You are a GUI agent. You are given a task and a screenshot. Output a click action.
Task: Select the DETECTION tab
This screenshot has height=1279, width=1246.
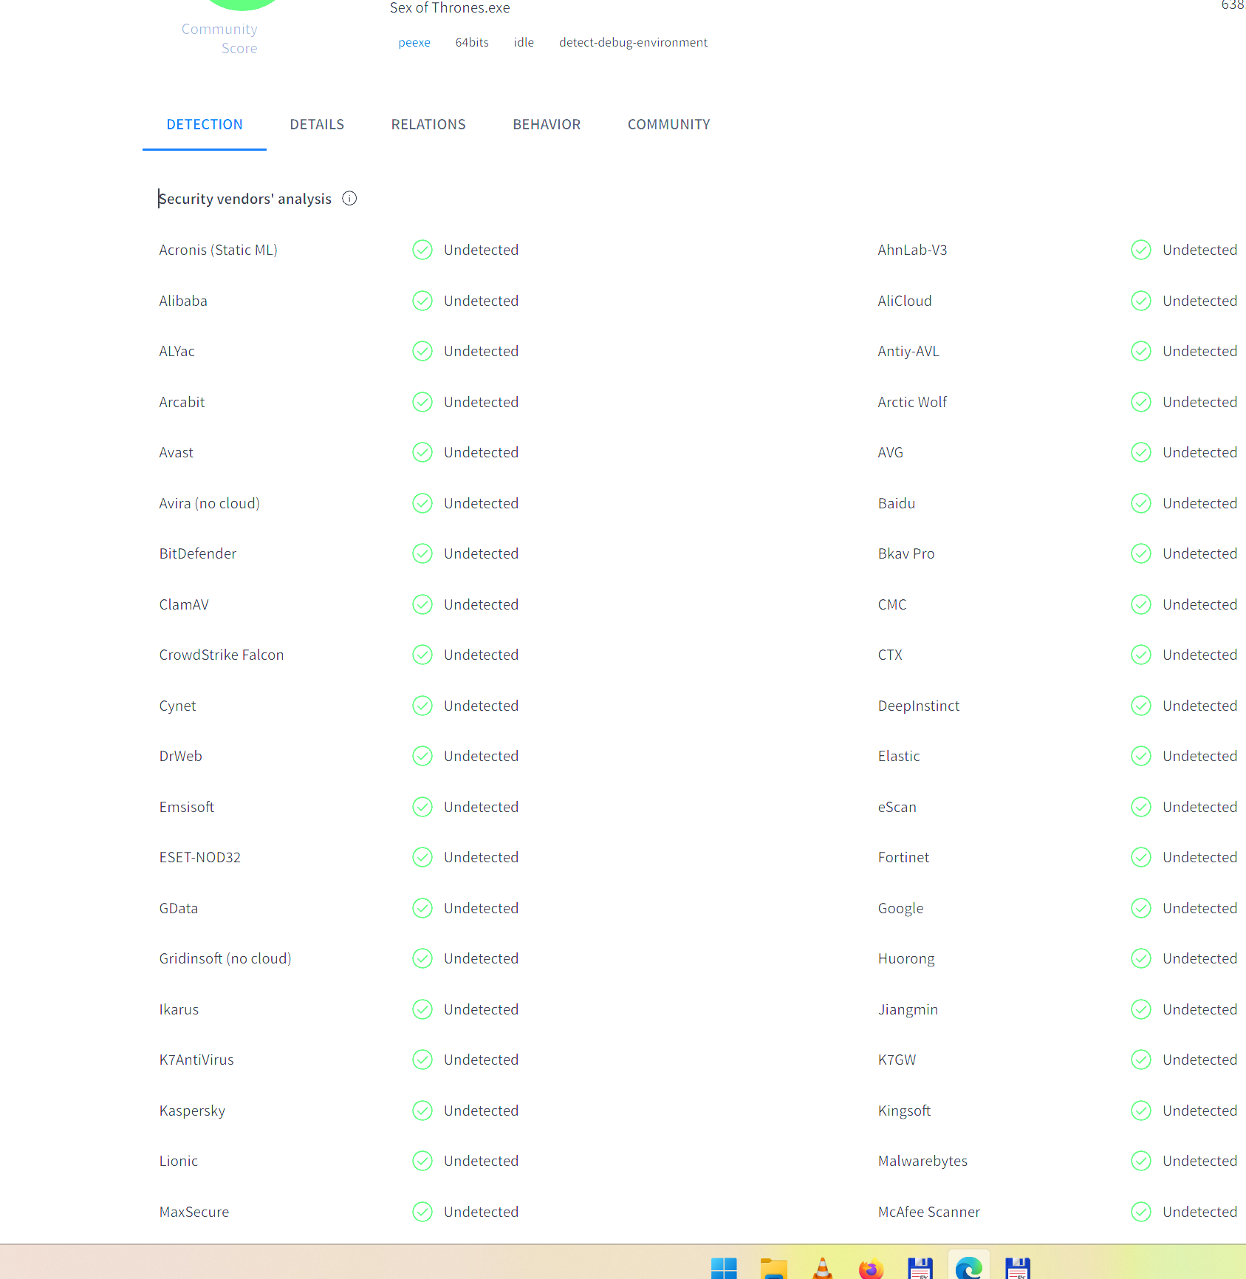point(205,124)
